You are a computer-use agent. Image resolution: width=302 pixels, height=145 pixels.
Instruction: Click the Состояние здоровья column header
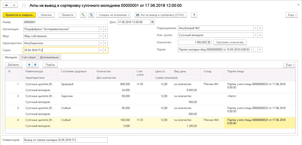[x=76, y=75]
